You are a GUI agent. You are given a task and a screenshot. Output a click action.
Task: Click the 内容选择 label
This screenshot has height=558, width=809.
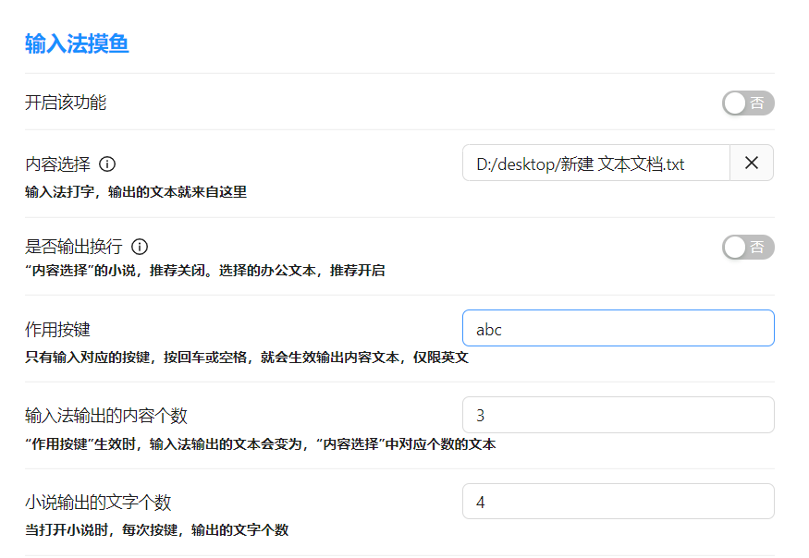[x=57, y=164]
